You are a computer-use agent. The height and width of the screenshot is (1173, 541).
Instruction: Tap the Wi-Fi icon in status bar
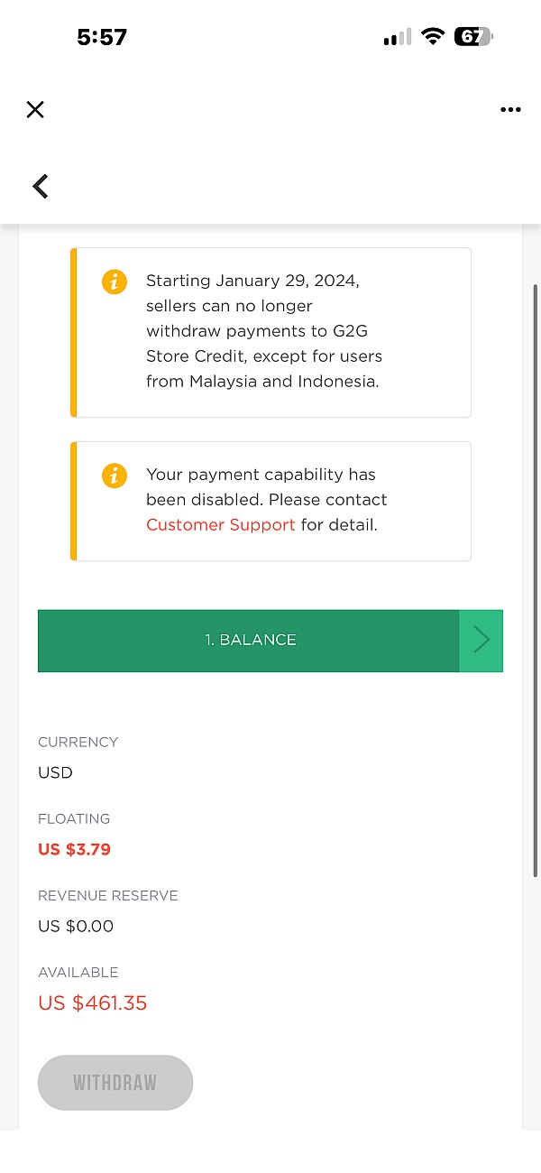(434, 37)
